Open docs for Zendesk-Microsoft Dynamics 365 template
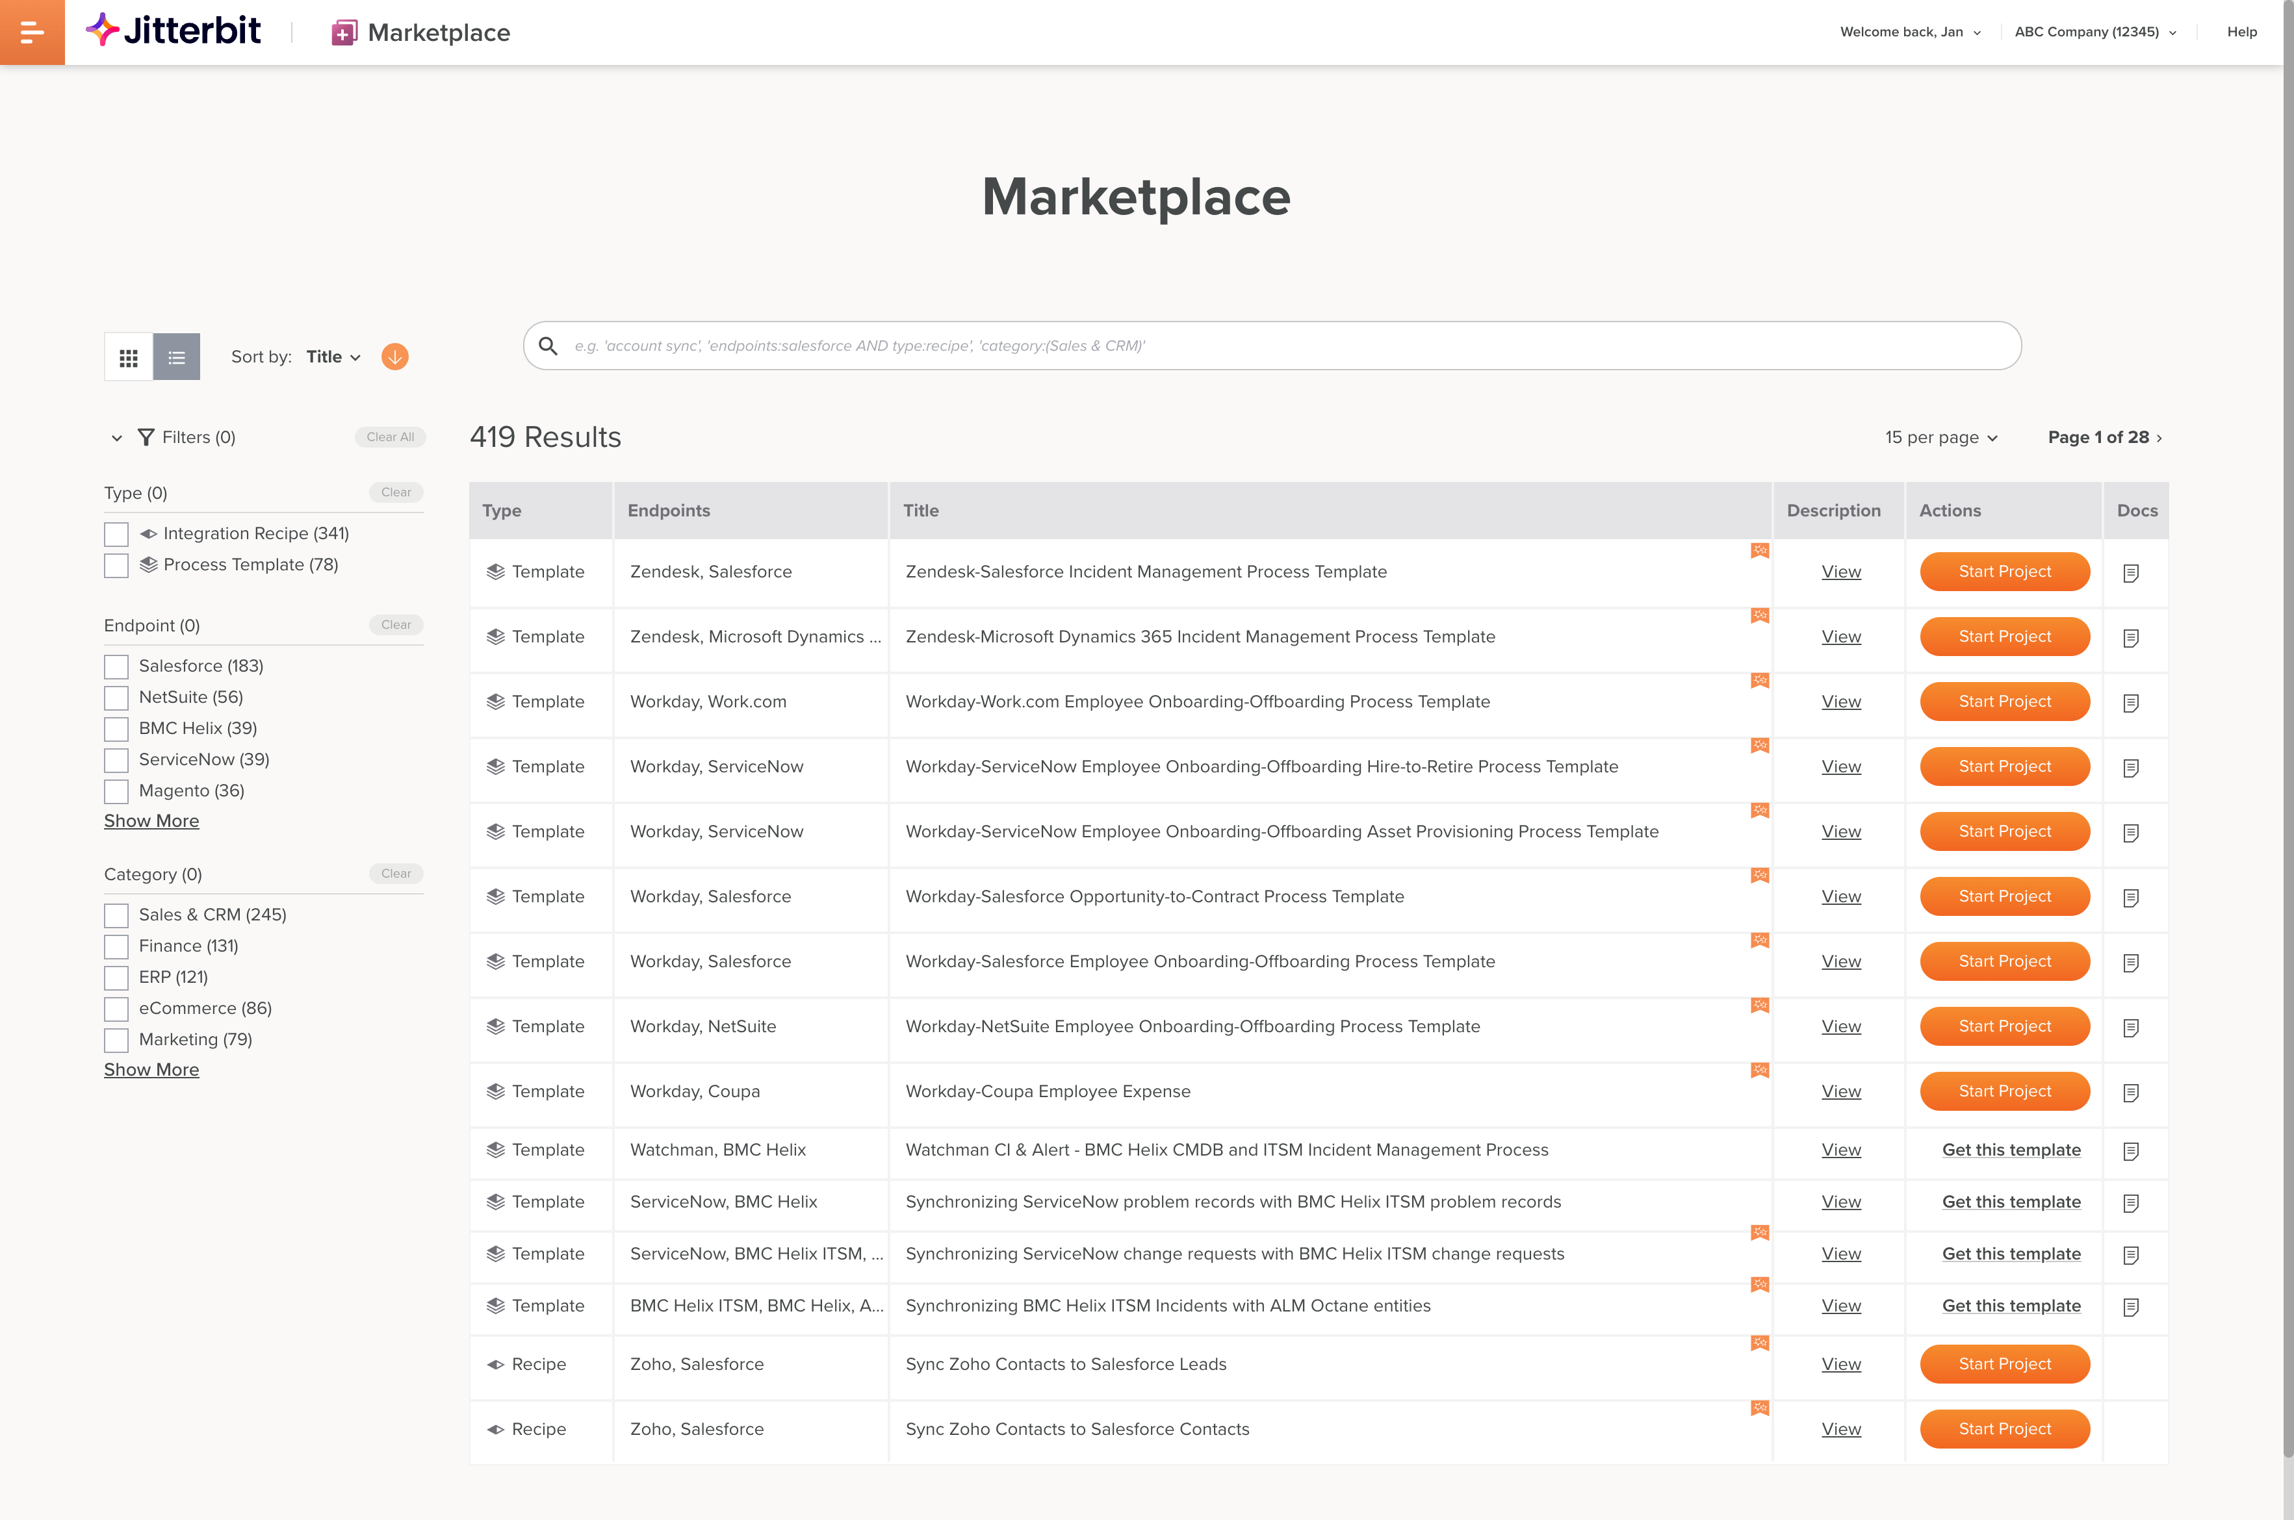The width and height of the screenshot is (2294, 1520). (x=2131, y=638)
